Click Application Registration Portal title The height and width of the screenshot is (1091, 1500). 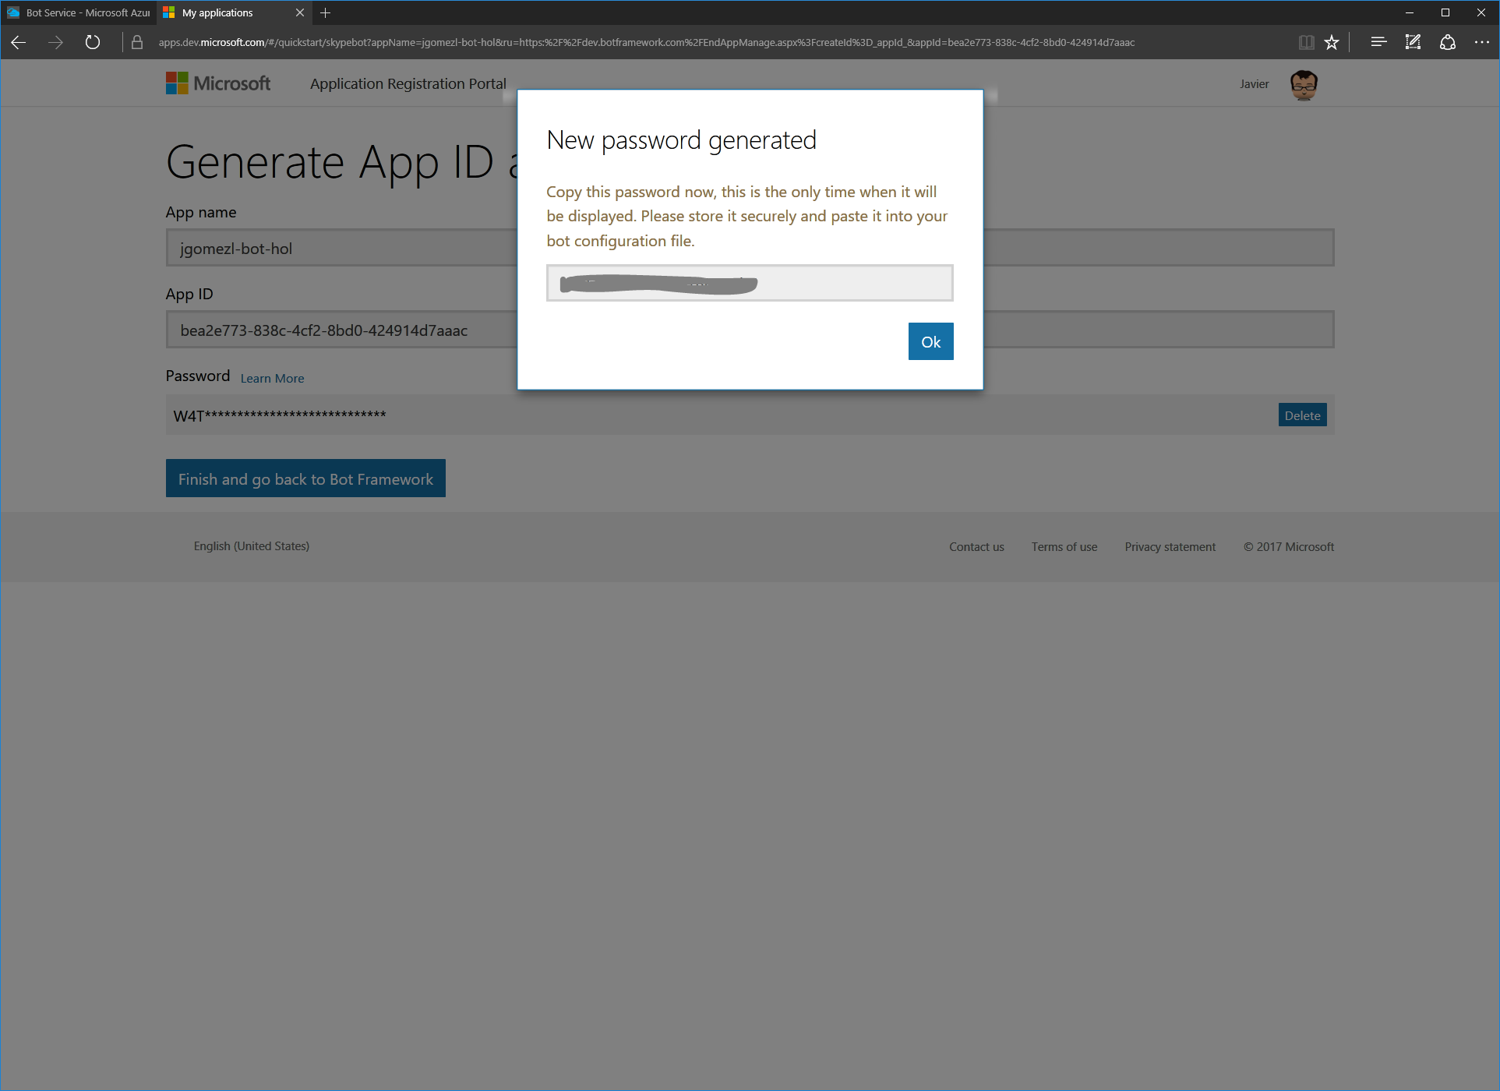pyautogui.click(x=408, y=83)
